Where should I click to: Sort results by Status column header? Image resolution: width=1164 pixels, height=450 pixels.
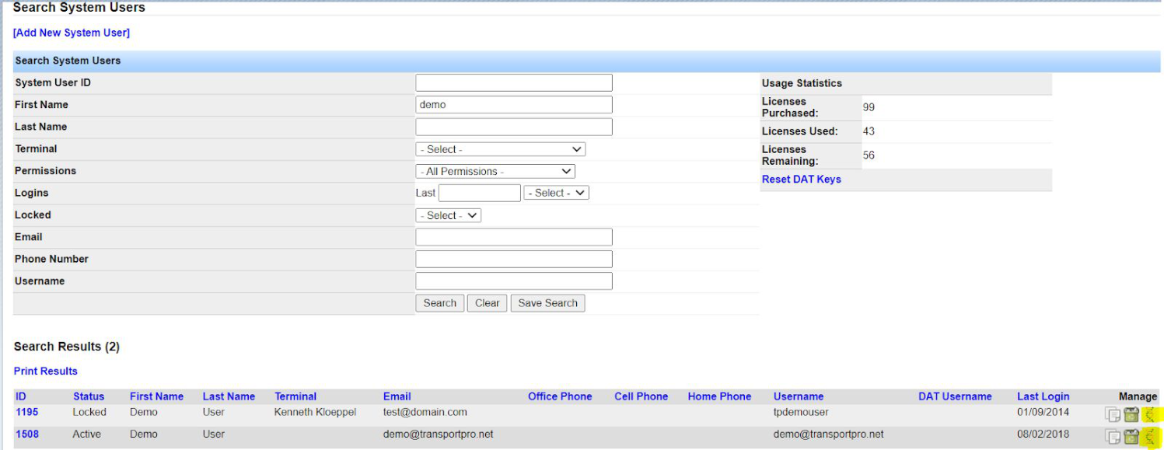(x=89, y=396)
